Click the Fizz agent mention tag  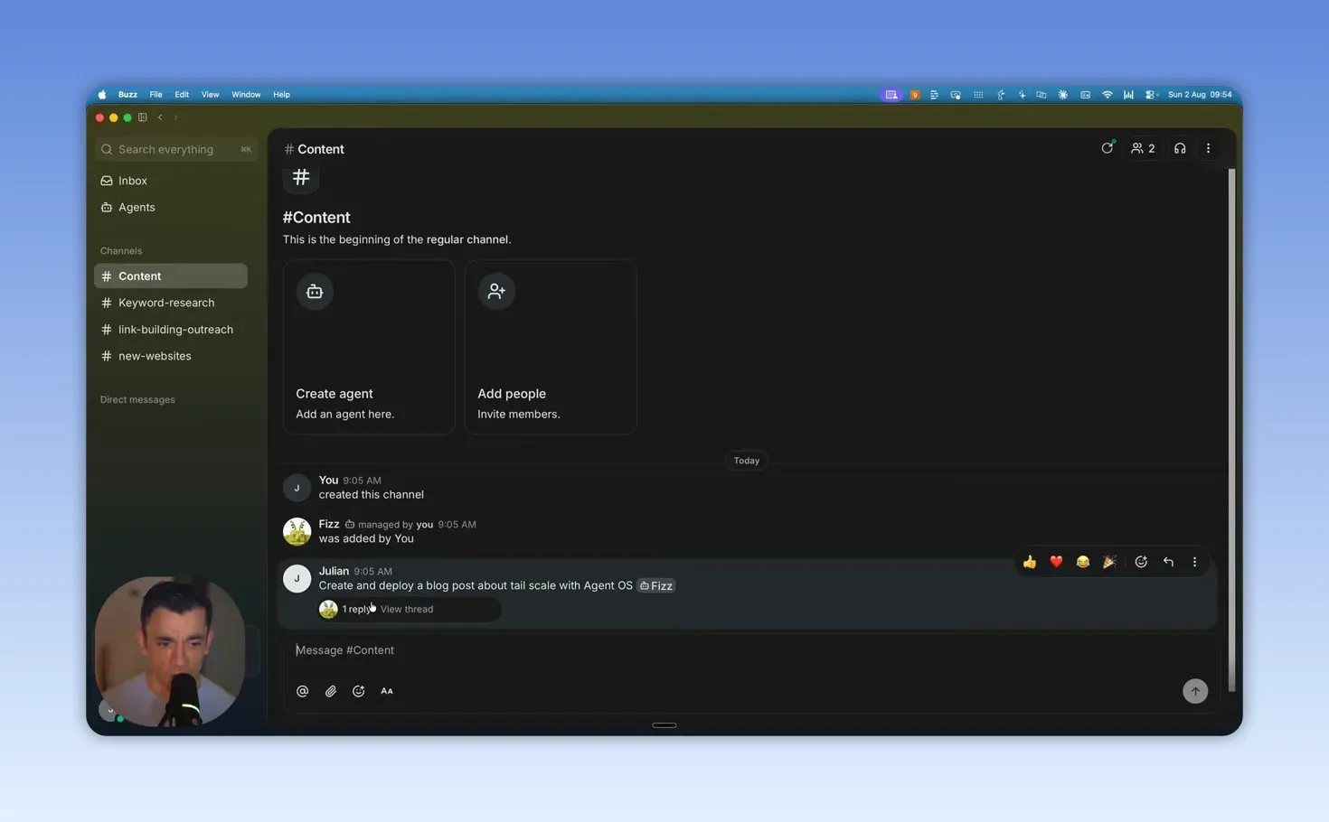[656, 585]
